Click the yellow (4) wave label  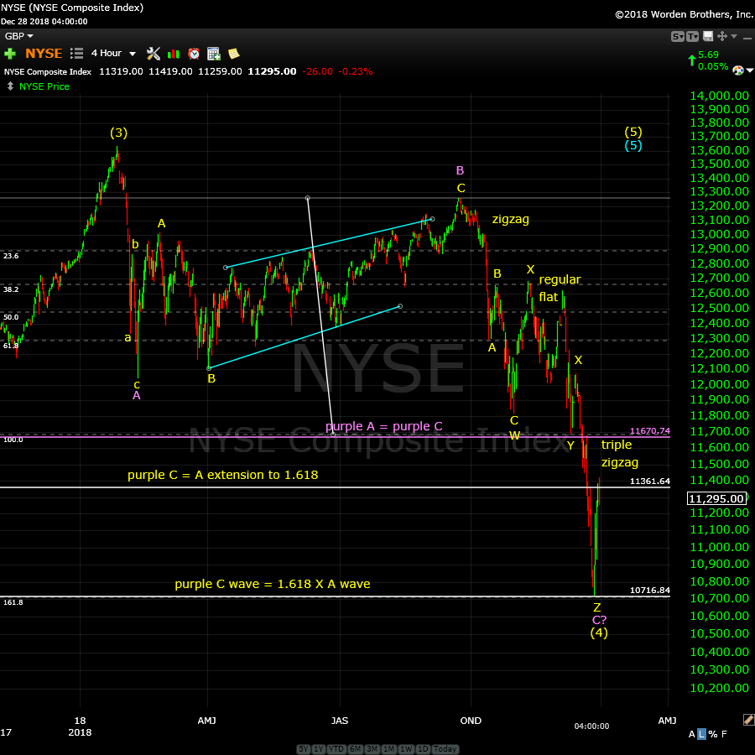tap(599, 633)
